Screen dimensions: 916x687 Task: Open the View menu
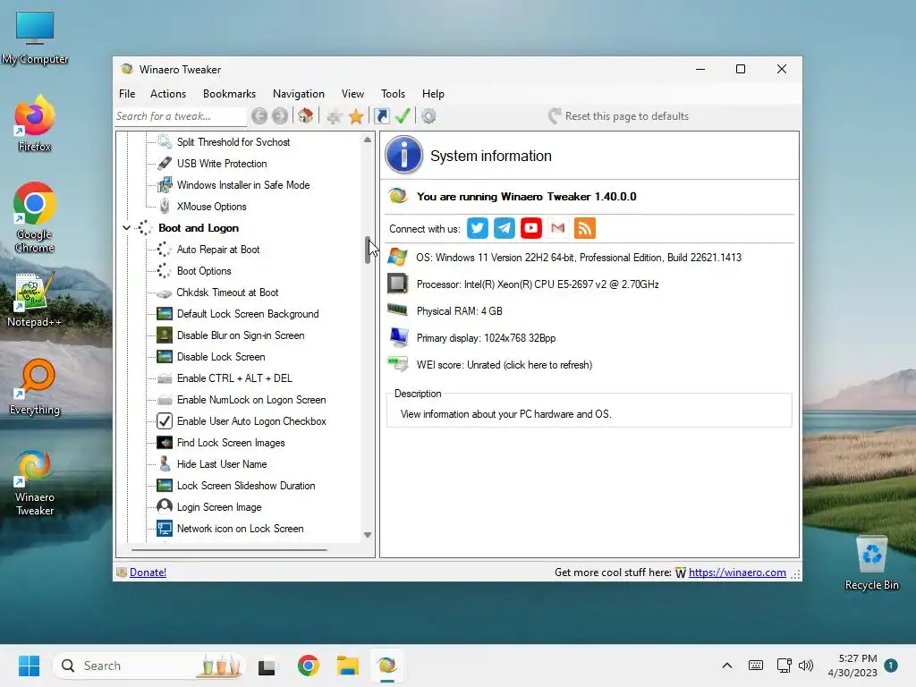point(352,93)
